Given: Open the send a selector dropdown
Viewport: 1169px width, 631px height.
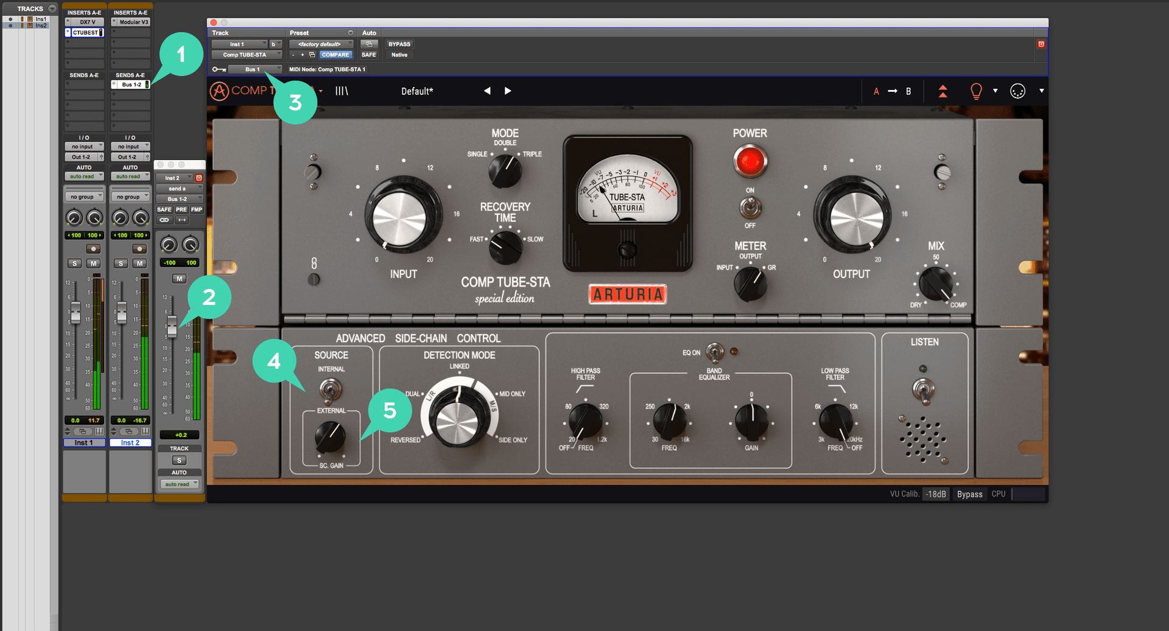Looking at the screenshot, I should coord(179,189).
